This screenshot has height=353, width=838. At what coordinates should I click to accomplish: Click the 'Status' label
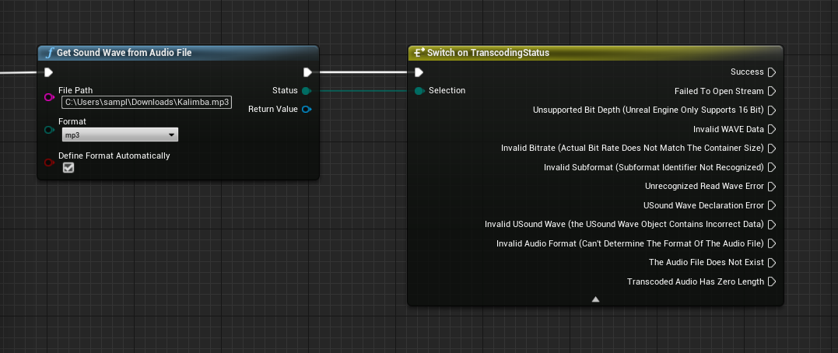[x=285, y=91]
